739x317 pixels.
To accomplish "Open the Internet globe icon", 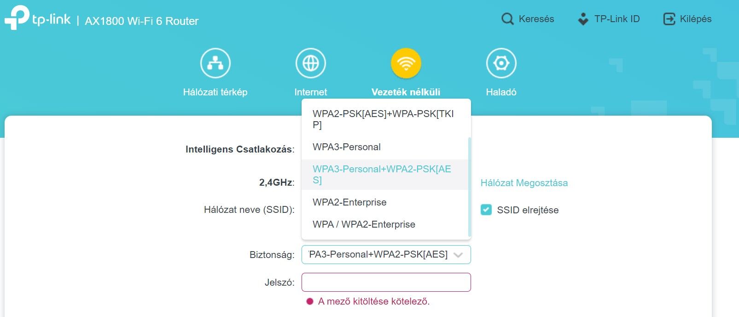I will point(310,63).
